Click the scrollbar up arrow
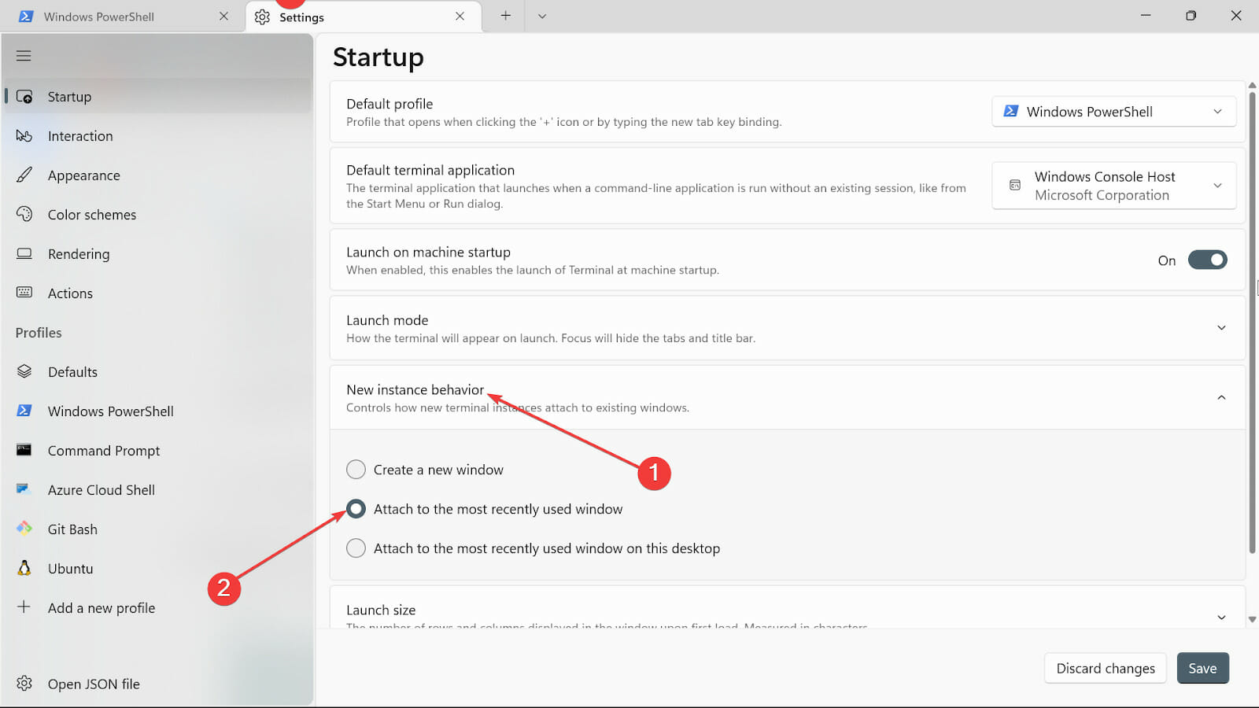Viewport: 1259px width, 708px height. tap(1252, 85)
